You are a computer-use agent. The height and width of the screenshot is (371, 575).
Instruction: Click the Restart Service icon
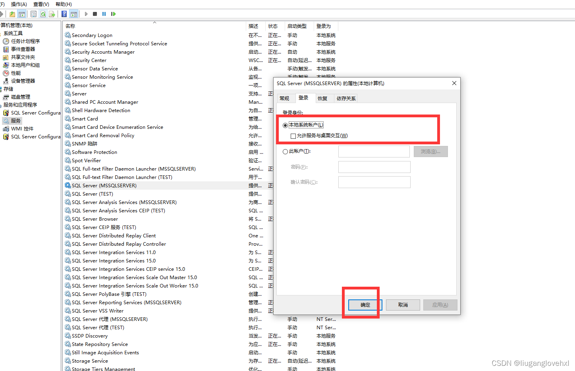[x=113, y=14]
